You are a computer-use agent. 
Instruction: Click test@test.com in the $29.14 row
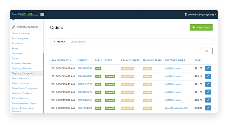click(x=173, y=76)
